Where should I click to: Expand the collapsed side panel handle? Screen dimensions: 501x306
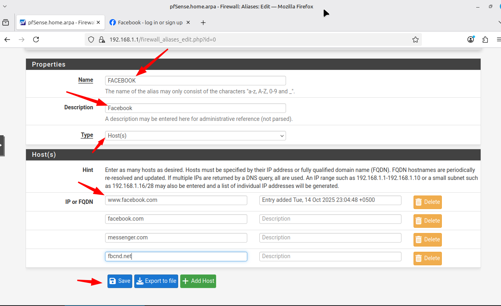2,145
